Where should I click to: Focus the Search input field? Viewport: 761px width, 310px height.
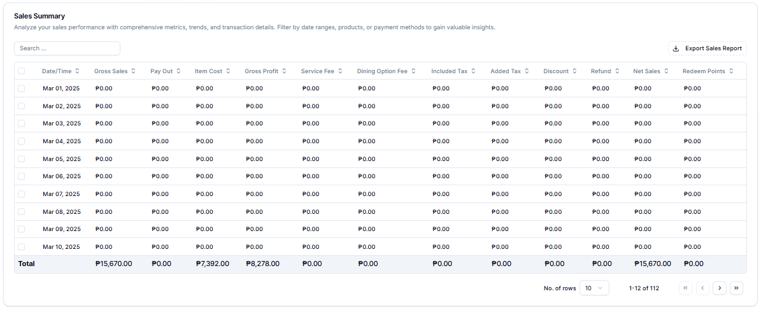(67, 48)
